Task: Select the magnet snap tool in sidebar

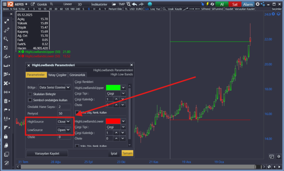Action: pos(6,119)
